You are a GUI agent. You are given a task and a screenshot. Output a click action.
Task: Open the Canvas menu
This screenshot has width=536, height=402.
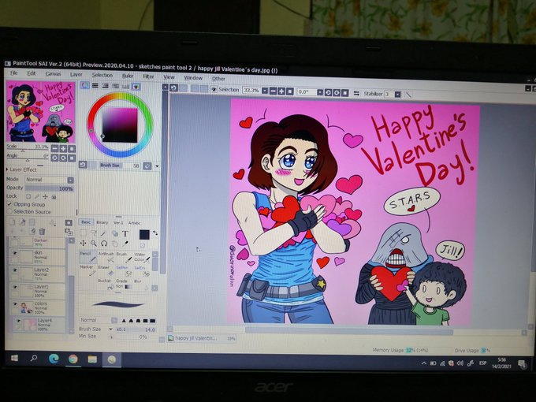53,74
